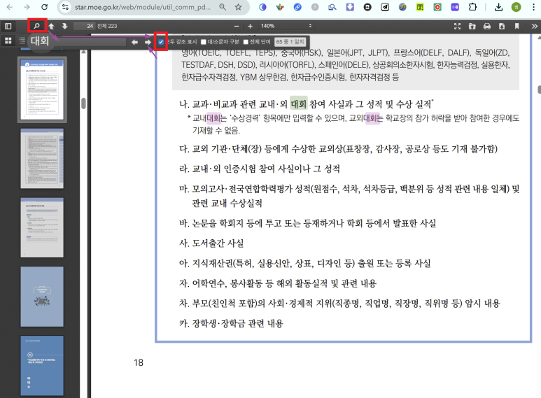Screen dimensions: 541x398
Task: Jump to the previous search match
Action: tap(134, 42)
